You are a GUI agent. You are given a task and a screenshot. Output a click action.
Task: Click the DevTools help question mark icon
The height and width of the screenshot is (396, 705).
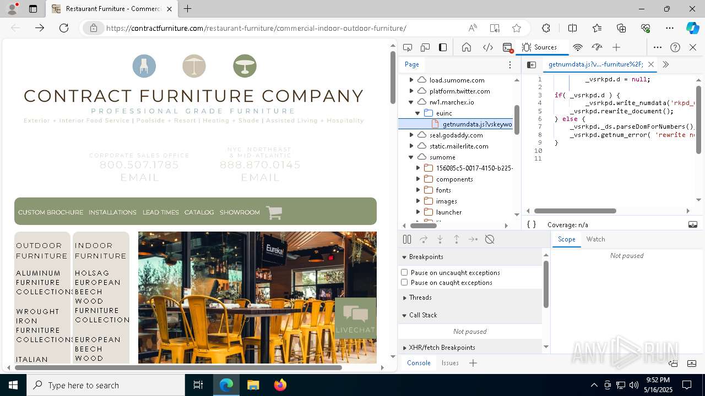pos(675,47)
